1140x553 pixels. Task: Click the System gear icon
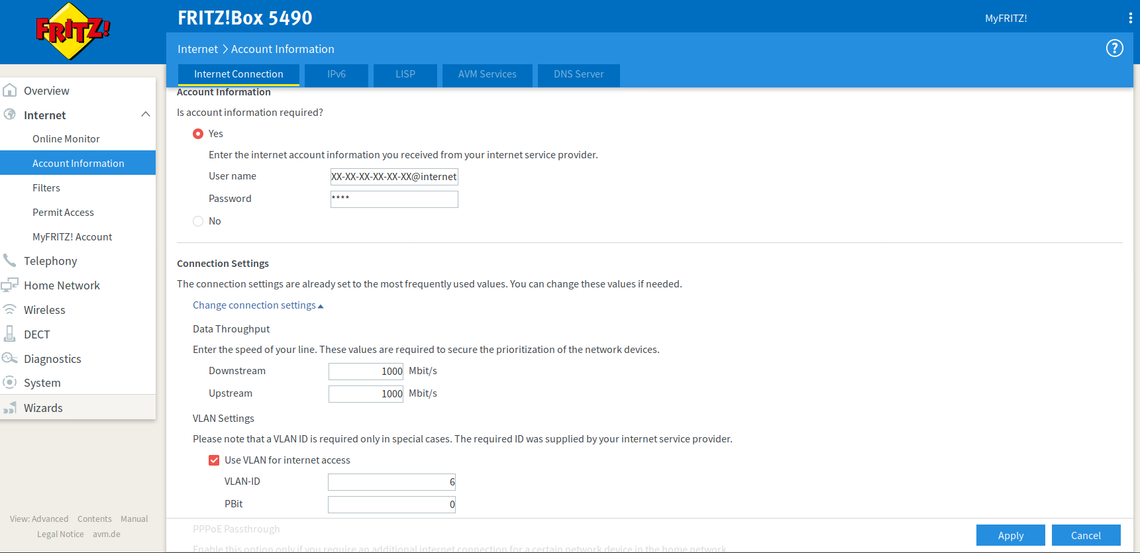[10, 382]
